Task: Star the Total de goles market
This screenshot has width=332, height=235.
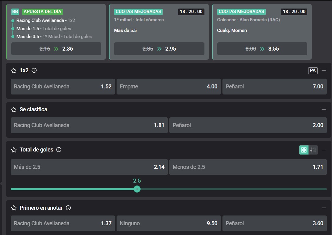Action: tap(14, 150)
